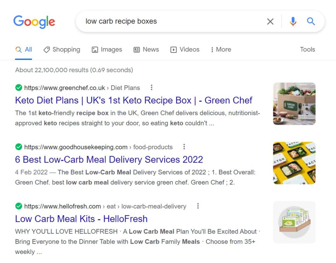The height and width of the screenshot is (263, 336).
Task: Click the Green Chef result thumbnail image
Action: coord(294,104)
